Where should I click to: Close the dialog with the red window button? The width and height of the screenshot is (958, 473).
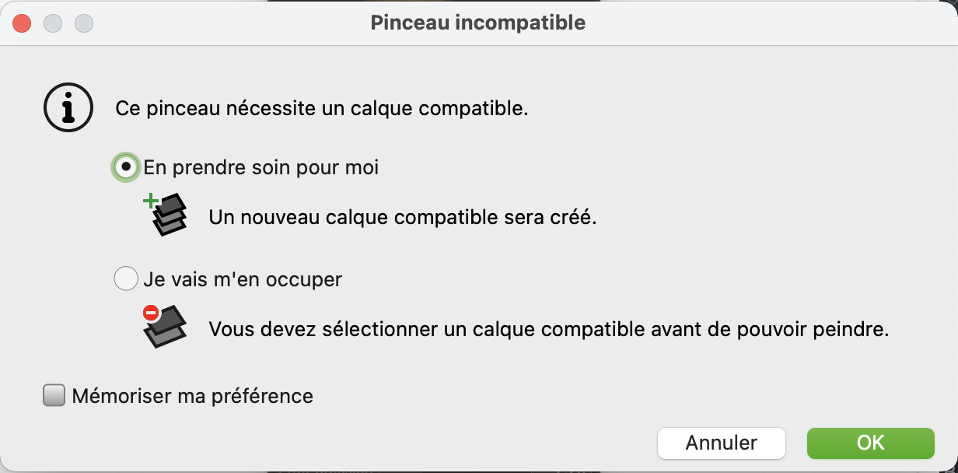pyautogui.click(x=22, y=23)
